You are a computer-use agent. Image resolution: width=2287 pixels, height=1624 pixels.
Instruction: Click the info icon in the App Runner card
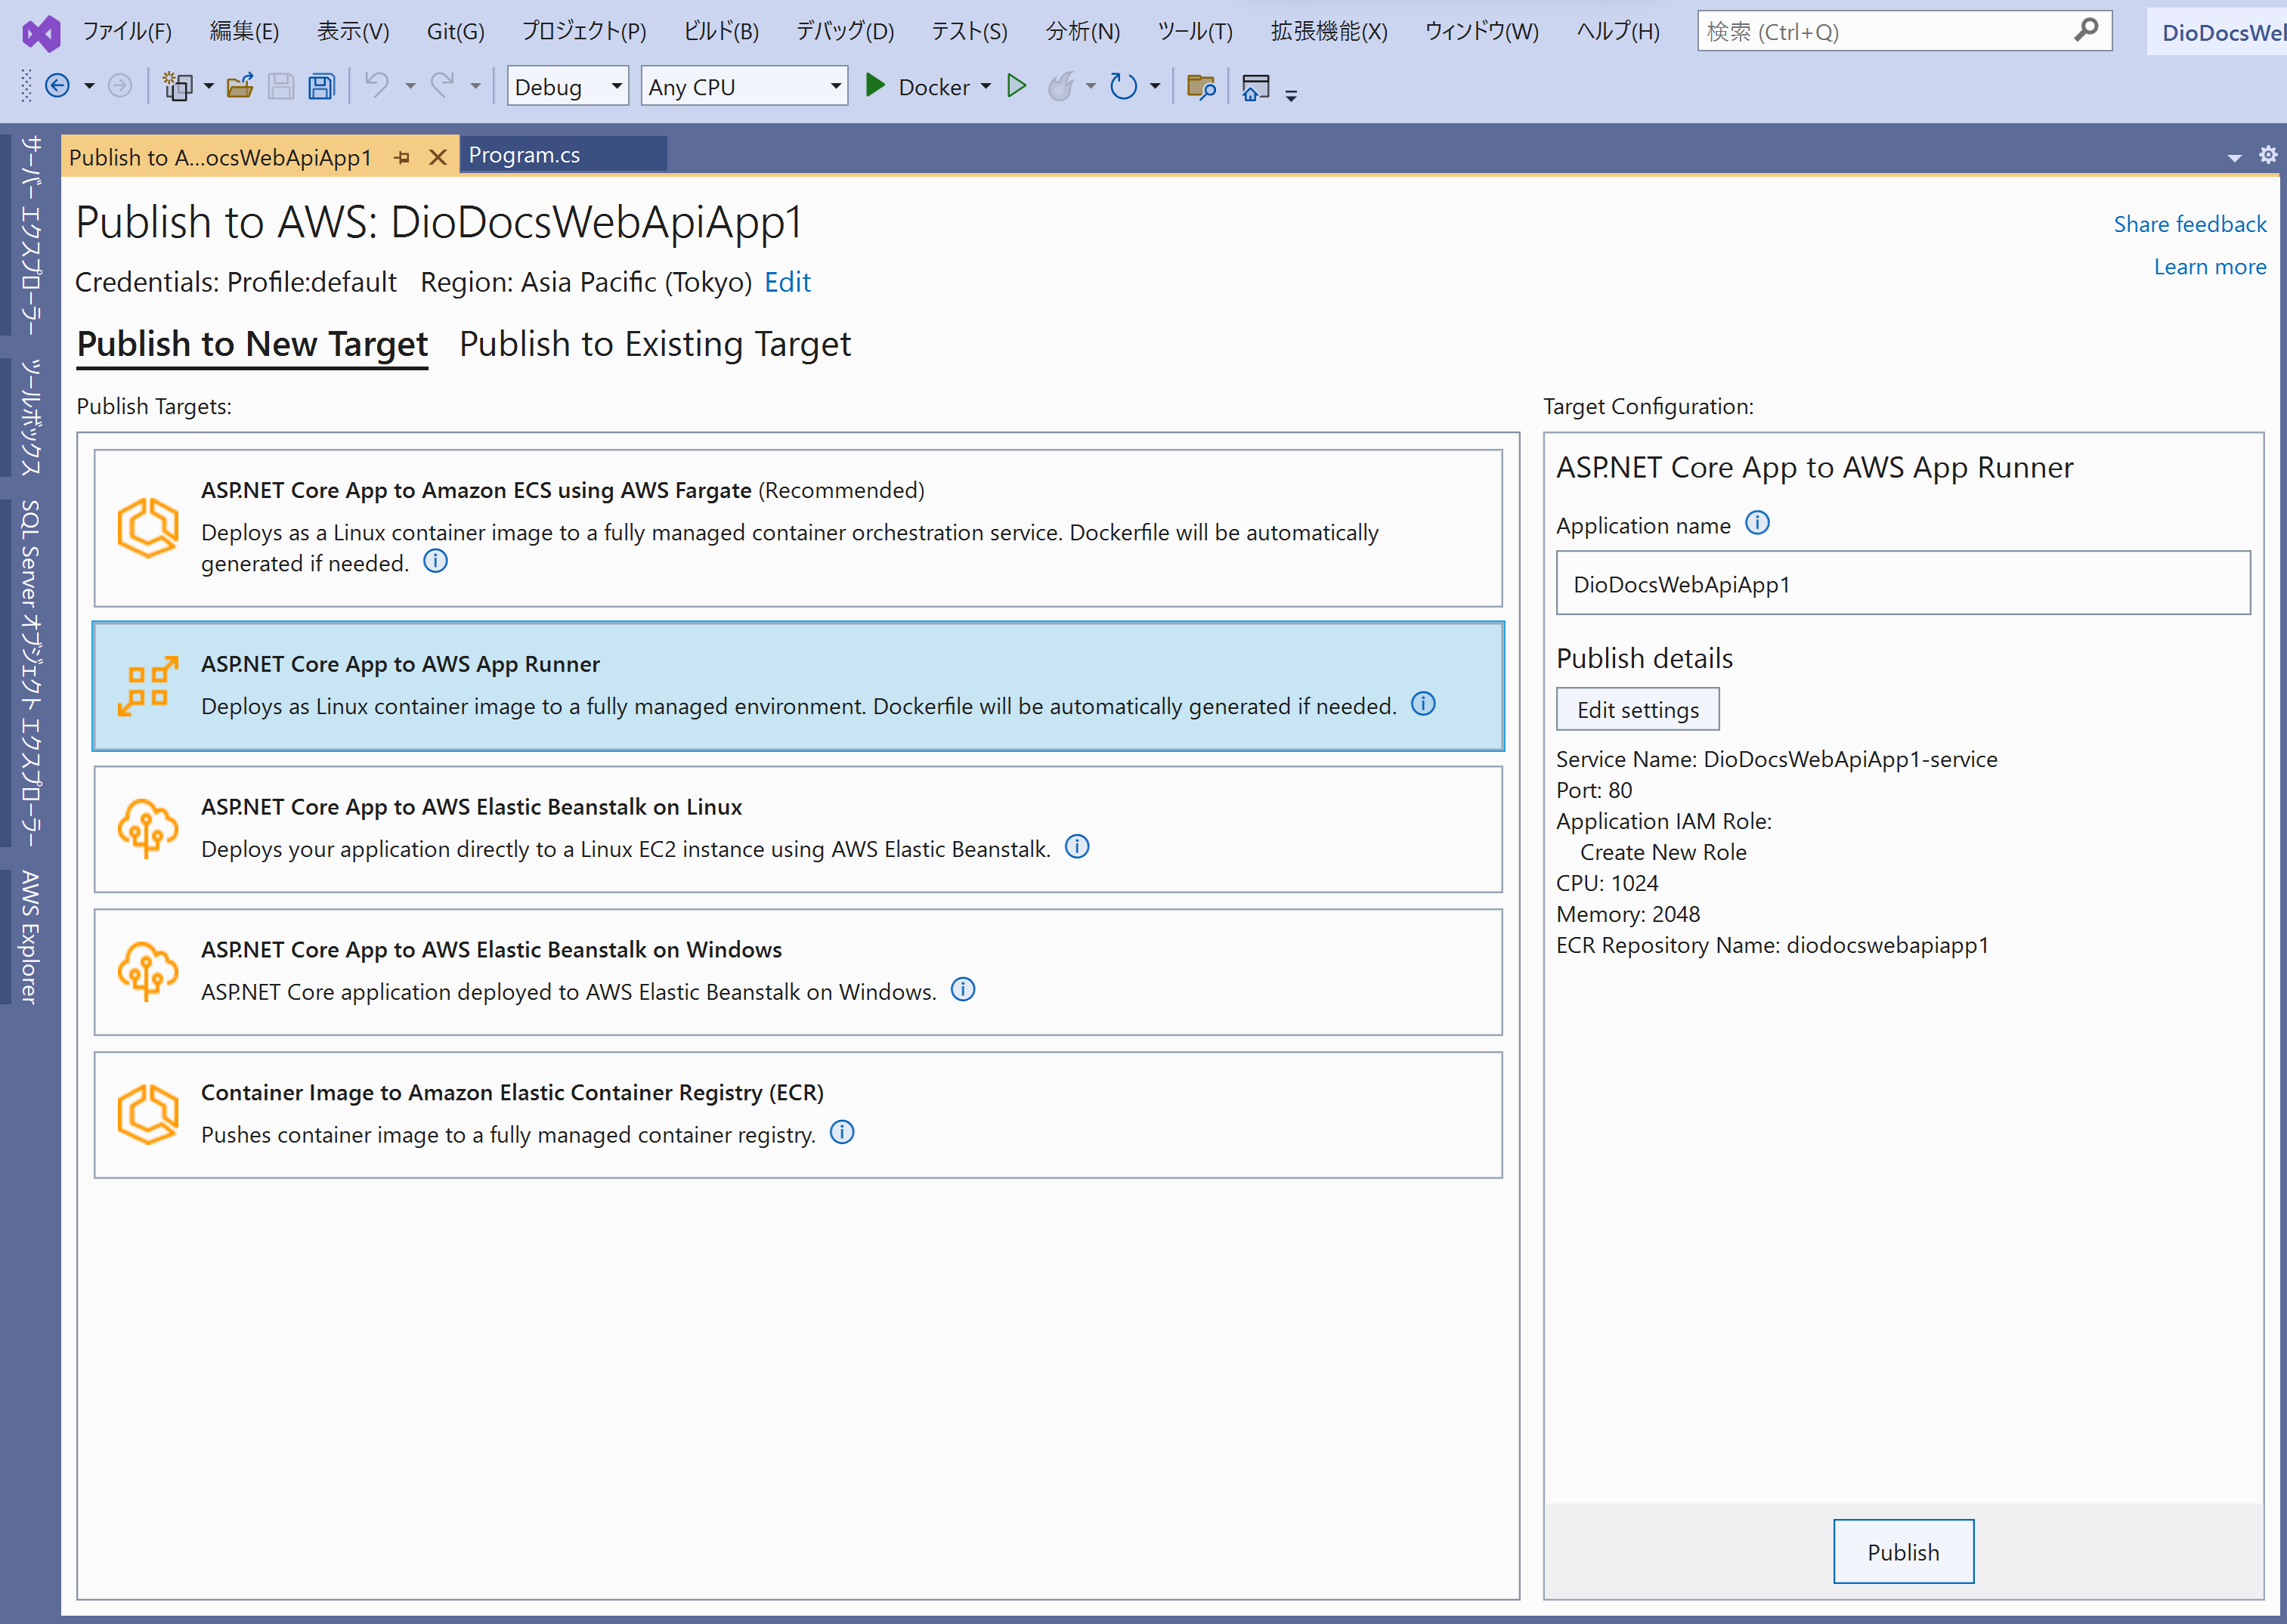(x=1423, y=704)
